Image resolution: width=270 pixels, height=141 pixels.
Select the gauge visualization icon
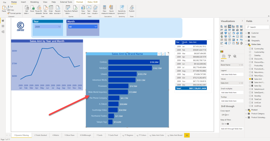[x=234, y=36]
